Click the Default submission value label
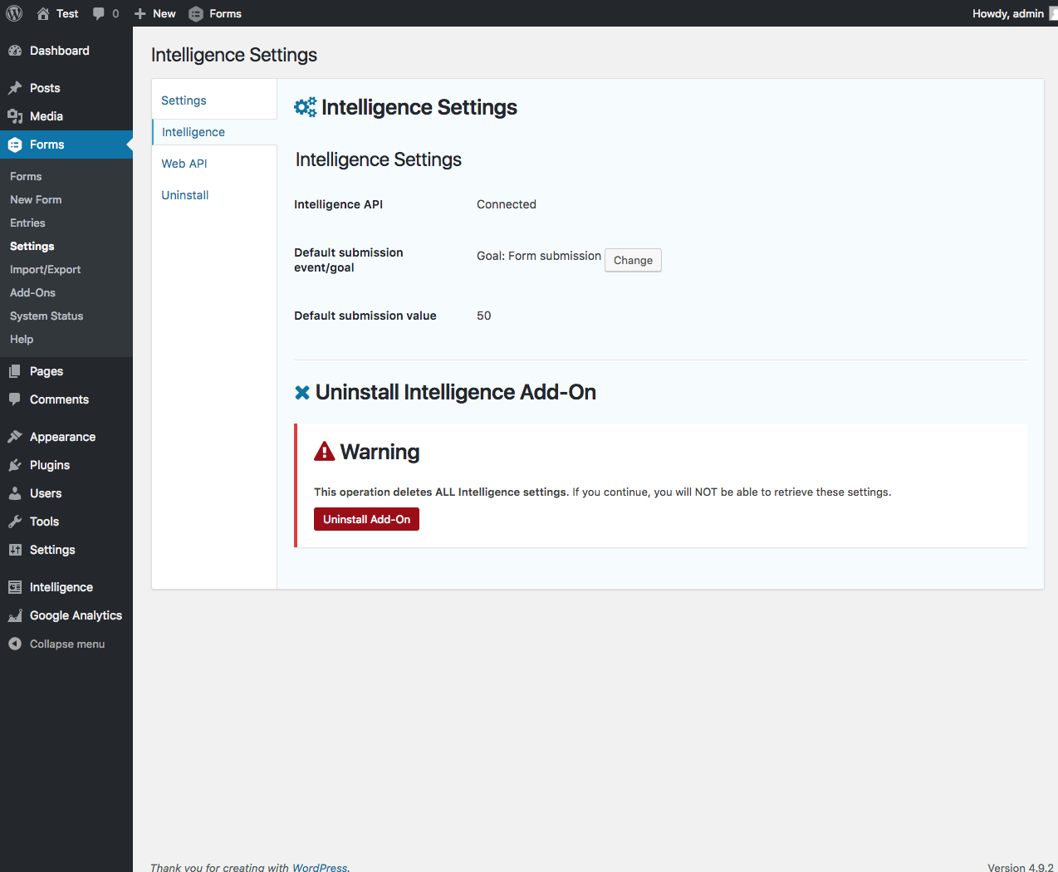1058x872 pixels. click(365, 316)
